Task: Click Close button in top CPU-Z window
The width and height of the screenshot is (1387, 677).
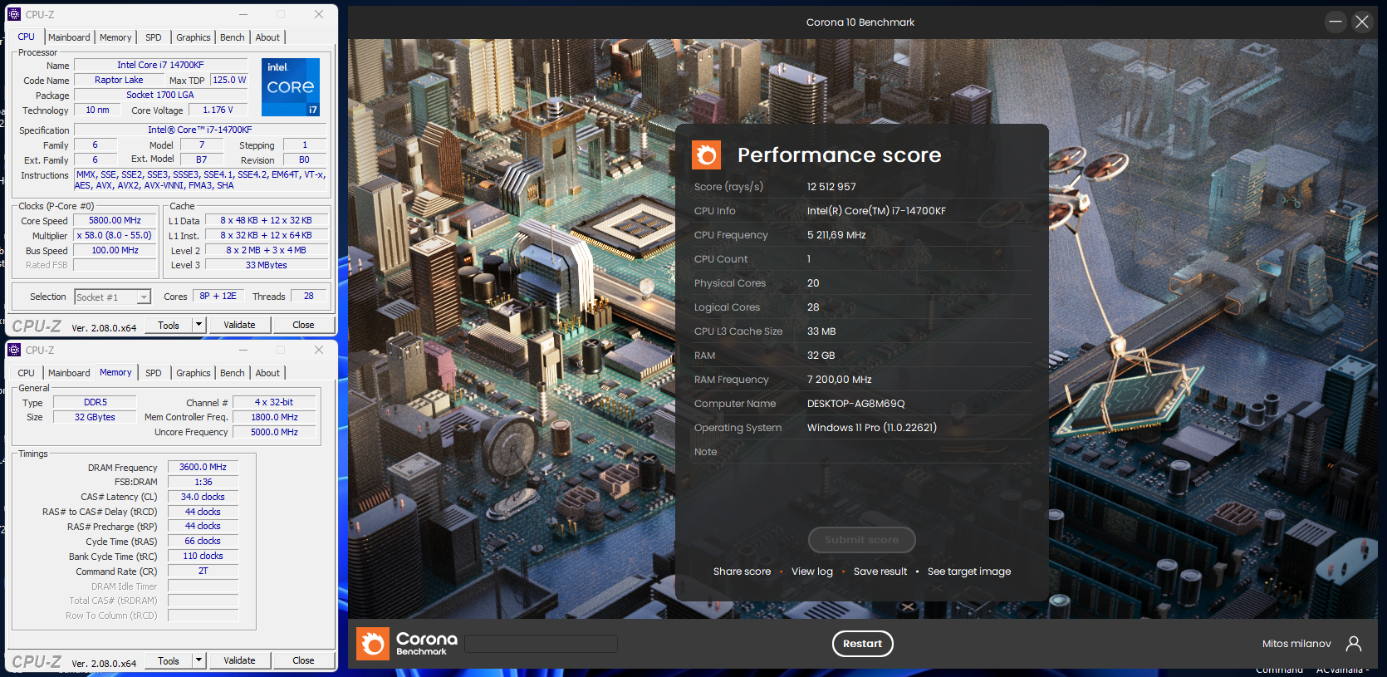Action: (303, 325)
